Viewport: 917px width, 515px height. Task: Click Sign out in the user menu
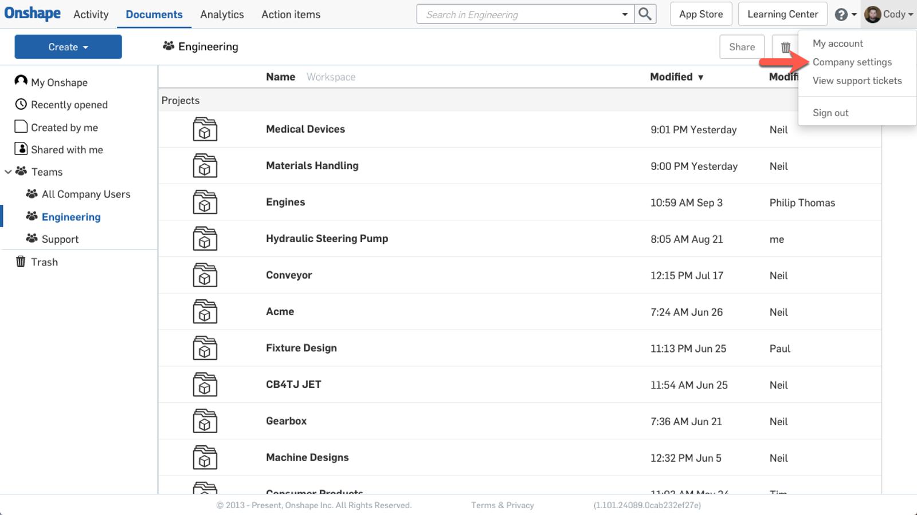tap(830, 112)
